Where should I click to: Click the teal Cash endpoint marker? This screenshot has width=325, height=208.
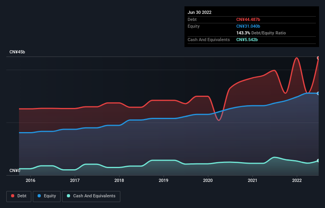318,161
